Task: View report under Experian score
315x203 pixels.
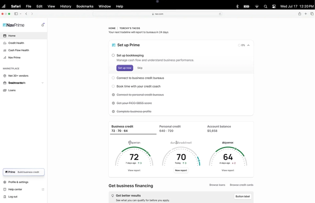Action: click(134, 170)
